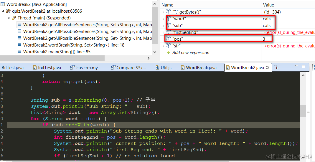This screenshot has height=162, width=315.
Task: Collapse the Thread [main] (Suspended) node
Action: click(9, 18)
